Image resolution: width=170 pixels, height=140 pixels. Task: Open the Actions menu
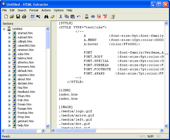46,10
